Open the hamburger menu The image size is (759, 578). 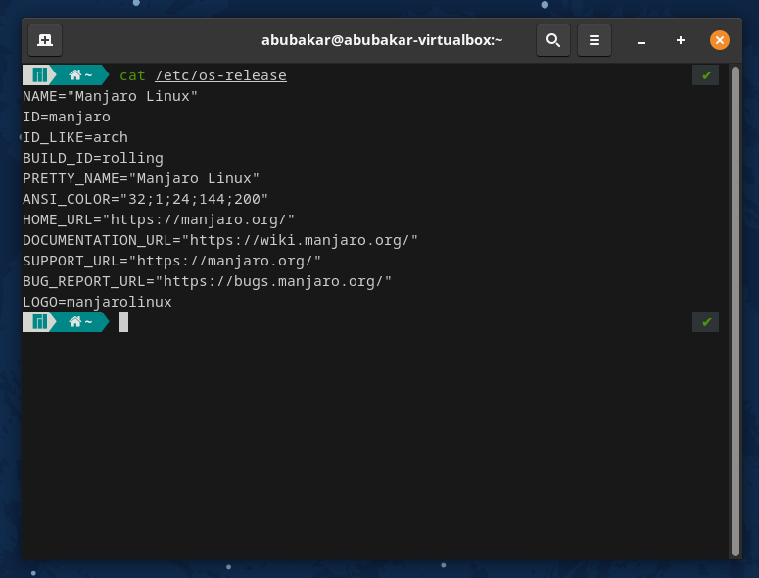point(594,40)
